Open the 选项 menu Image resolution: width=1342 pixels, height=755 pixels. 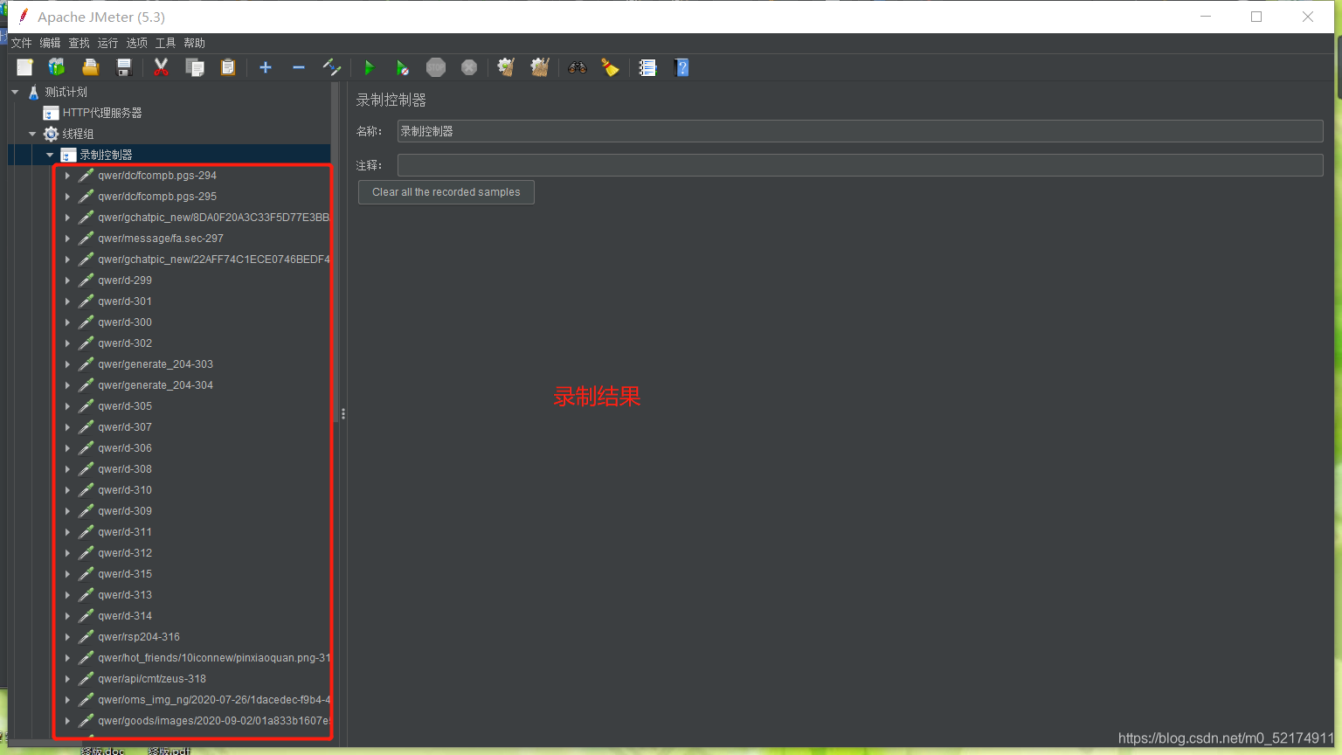(136, 43)
